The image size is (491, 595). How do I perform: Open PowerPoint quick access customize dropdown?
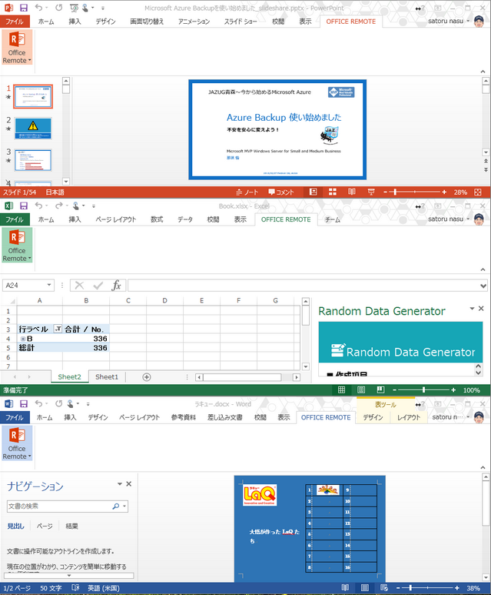103,8
